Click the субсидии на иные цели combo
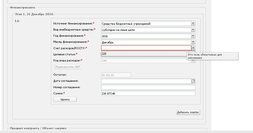Viewport: 253px width, 133px height. click(x=146, y=30)
